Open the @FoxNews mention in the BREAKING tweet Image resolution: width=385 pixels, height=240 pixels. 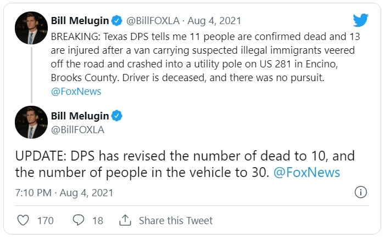(x=76, y=92)
